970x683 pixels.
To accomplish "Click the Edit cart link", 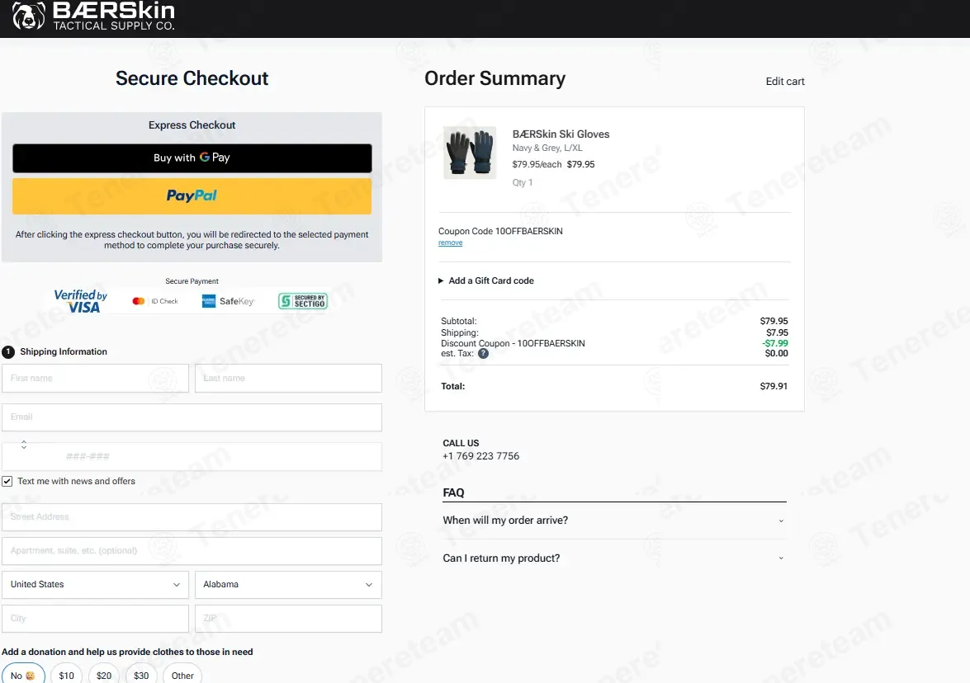I will click(785, 82).
